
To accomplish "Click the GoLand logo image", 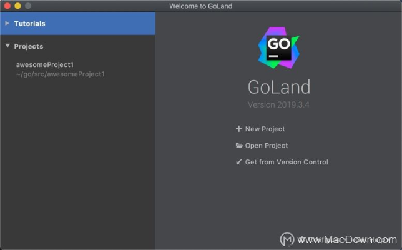I will 278,49.
